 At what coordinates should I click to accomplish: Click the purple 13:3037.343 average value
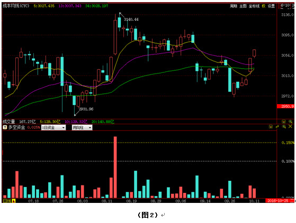pos(70,6)
